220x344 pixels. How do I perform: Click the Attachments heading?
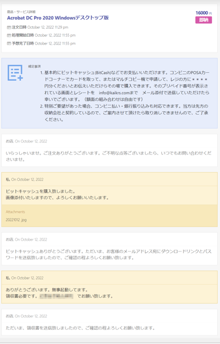15,212
